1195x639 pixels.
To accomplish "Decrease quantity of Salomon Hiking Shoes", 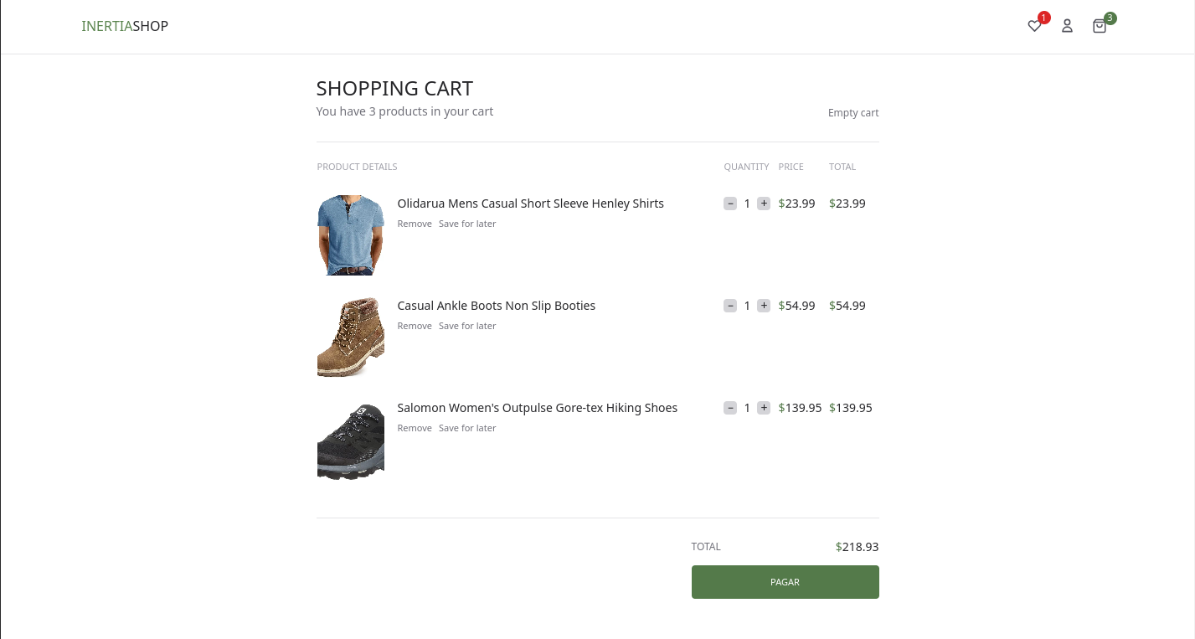I will click(730, 408).
